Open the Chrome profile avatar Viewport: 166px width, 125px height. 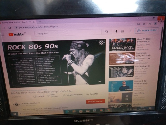coord(155,24)
